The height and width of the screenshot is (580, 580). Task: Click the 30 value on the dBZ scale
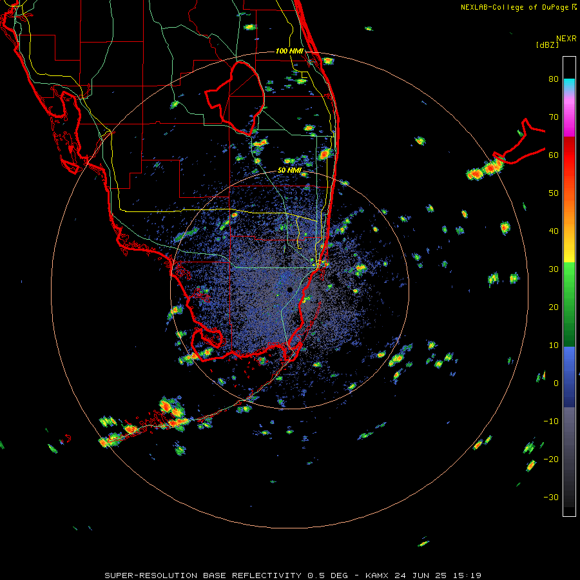[x=554, y=269]
